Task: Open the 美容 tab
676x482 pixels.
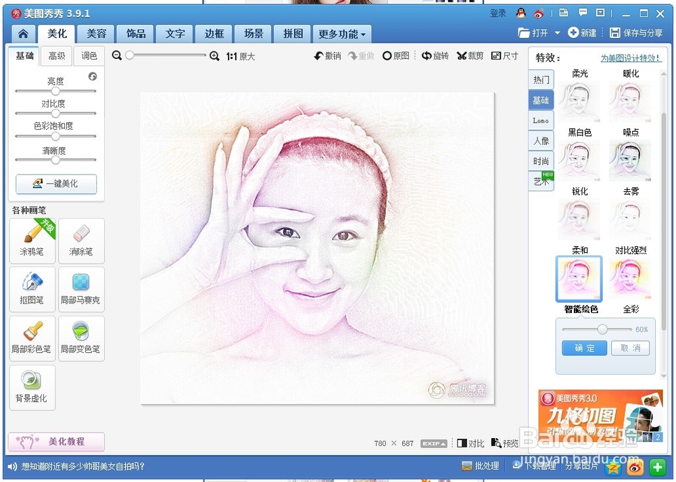Action: [x=96, y=34]
